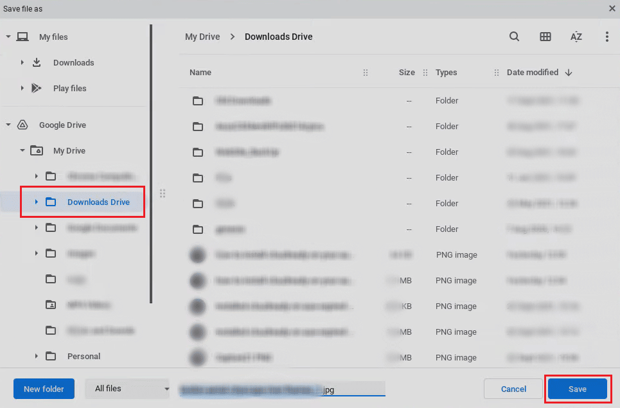The width and height of the screenshot is (620, 408).
Task: Sort by Date modified column header
Action: click(533, 73)
